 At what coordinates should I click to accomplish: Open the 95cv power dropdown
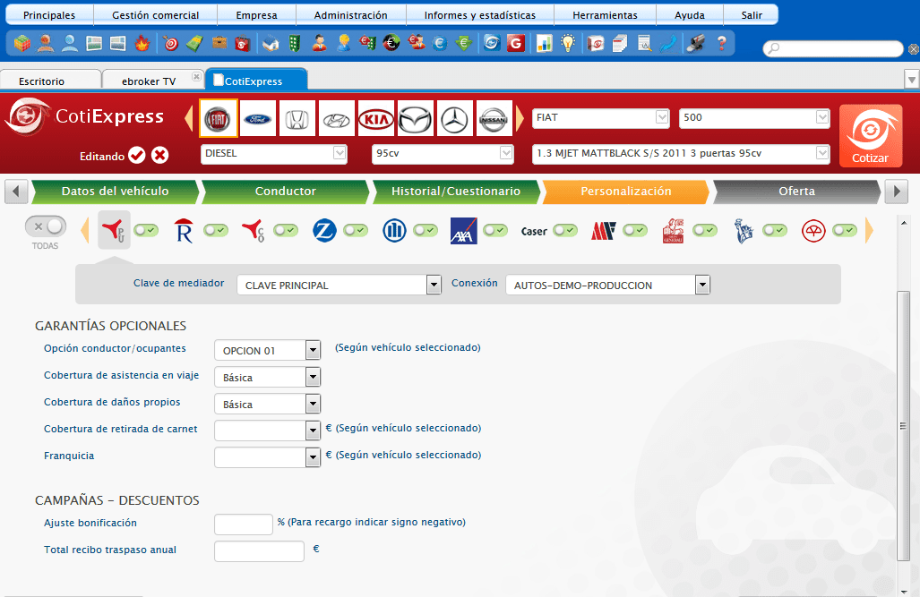(443, 154)
